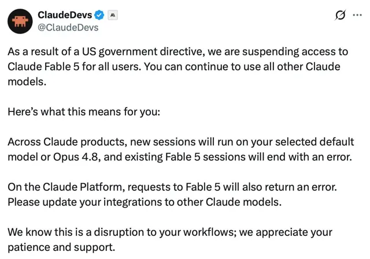This screenshot has height=259, width=370.
Task: Open the @ClaudeDevs handle link
Action: click(68, 28)
